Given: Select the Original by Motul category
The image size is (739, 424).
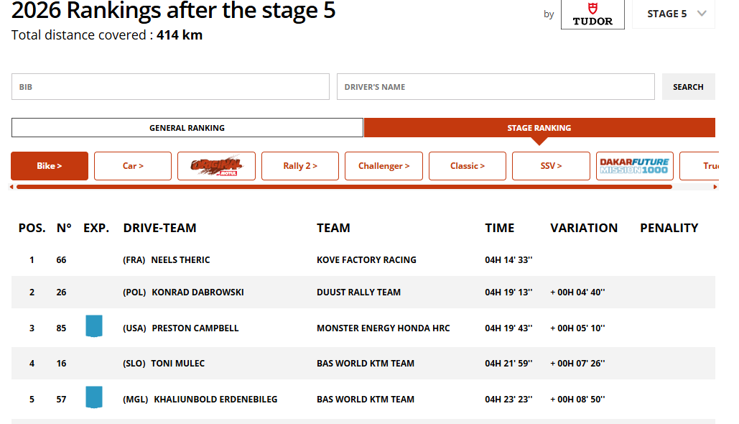Looking at the screenshot, I should (216, 166).
